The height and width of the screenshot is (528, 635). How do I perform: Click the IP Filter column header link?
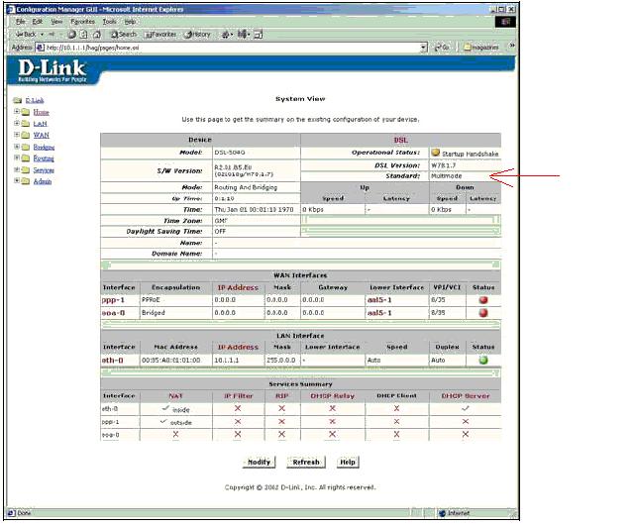point(238,396)
